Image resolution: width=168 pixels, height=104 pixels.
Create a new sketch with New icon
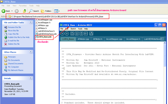(x=72, y=34)
